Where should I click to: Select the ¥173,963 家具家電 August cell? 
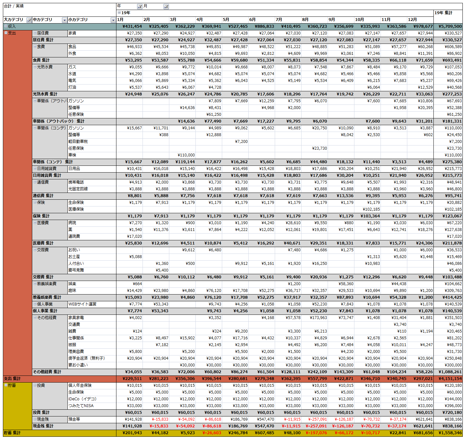coord(314,317)
